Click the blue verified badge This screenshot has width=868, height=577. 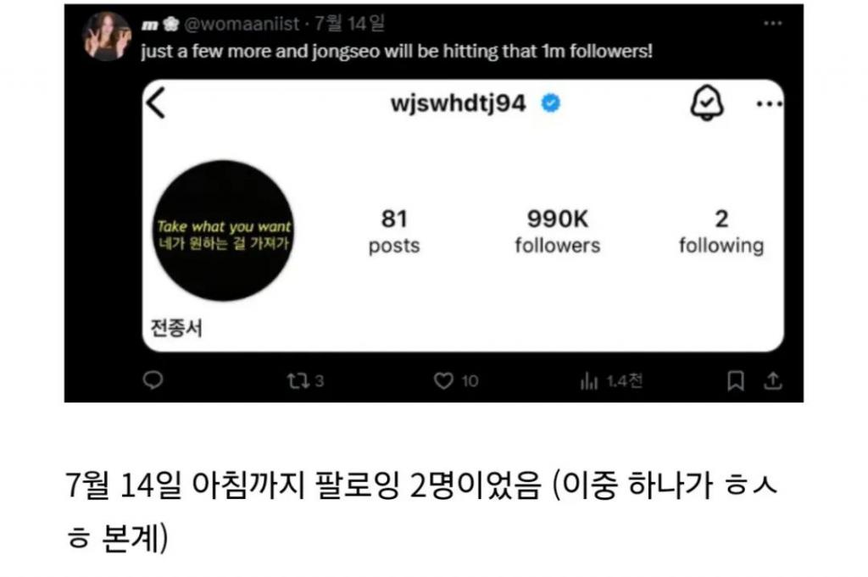coord(550,103)
